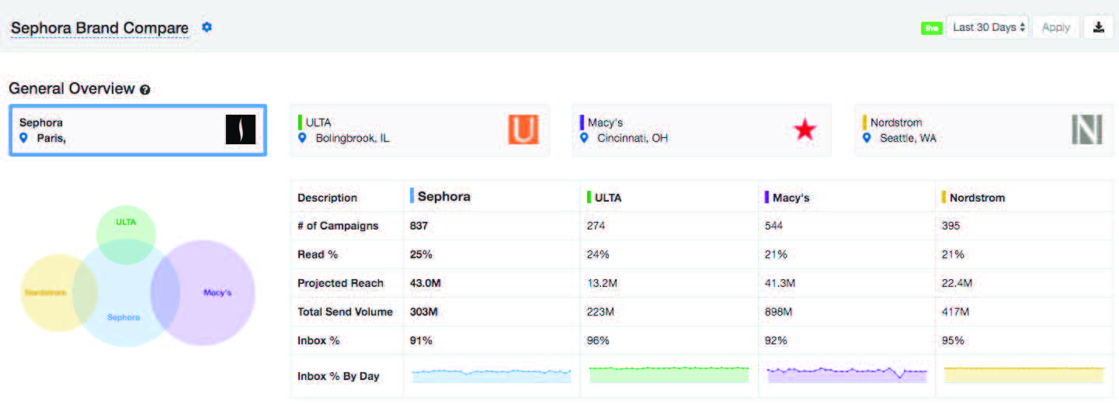Click the General Overview help question mark
This screenshot has width=1119, height=404.
pyautogui.click(x=144, y=90)
